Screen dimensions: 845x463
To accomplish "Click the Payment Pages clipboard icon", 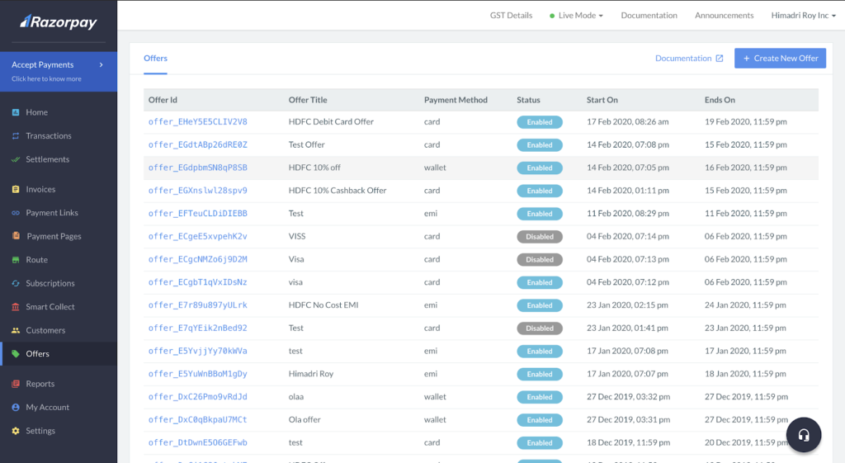I will coord(17,236).
